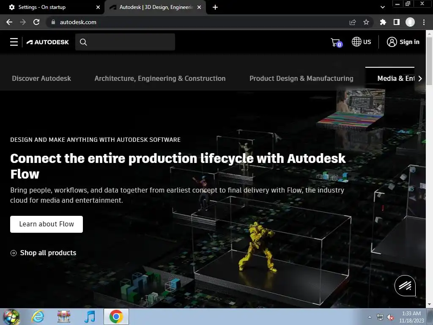Show hidden system tray icons

tap(370, 317)
